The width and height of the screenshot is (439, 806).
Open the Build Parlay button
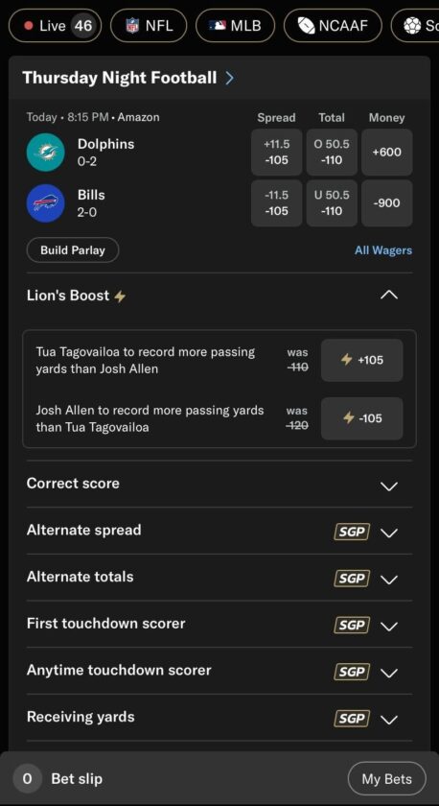pos(73,250)
